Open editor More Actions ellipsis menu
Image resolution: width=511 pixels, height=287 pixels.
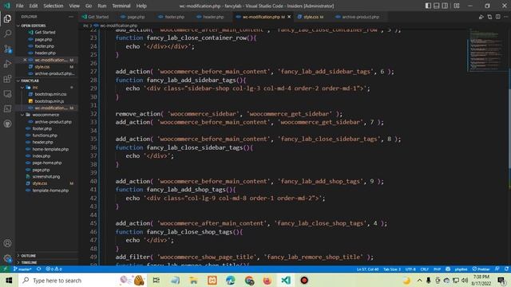[x=506, y=17]
